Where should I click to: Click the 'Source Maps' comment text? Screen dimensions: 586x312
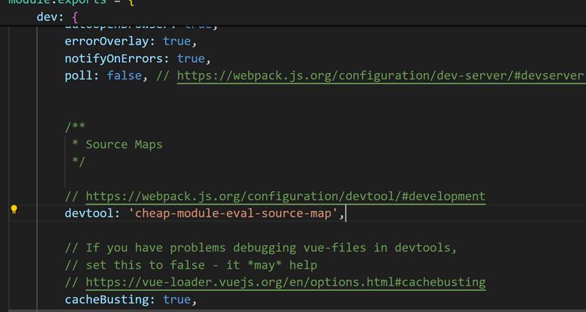tap(124, 145)
